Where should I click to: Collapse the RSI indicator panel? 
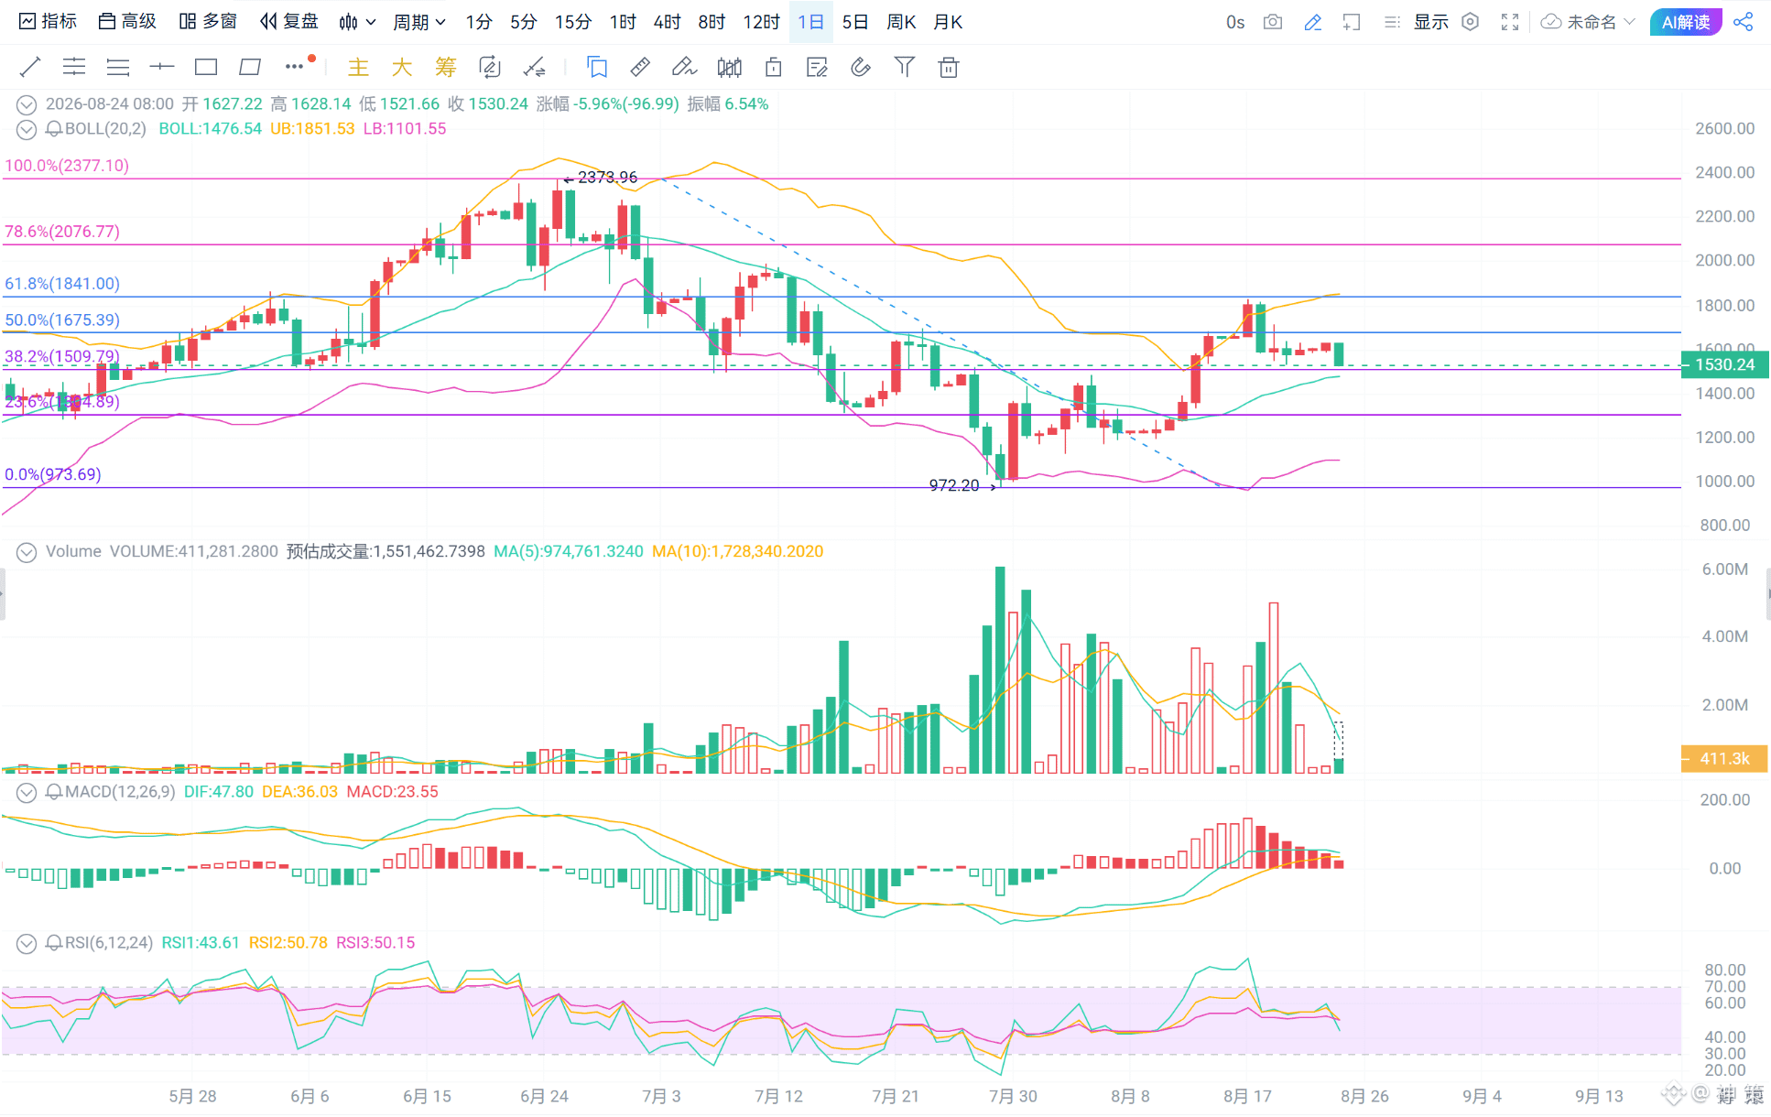27,943
